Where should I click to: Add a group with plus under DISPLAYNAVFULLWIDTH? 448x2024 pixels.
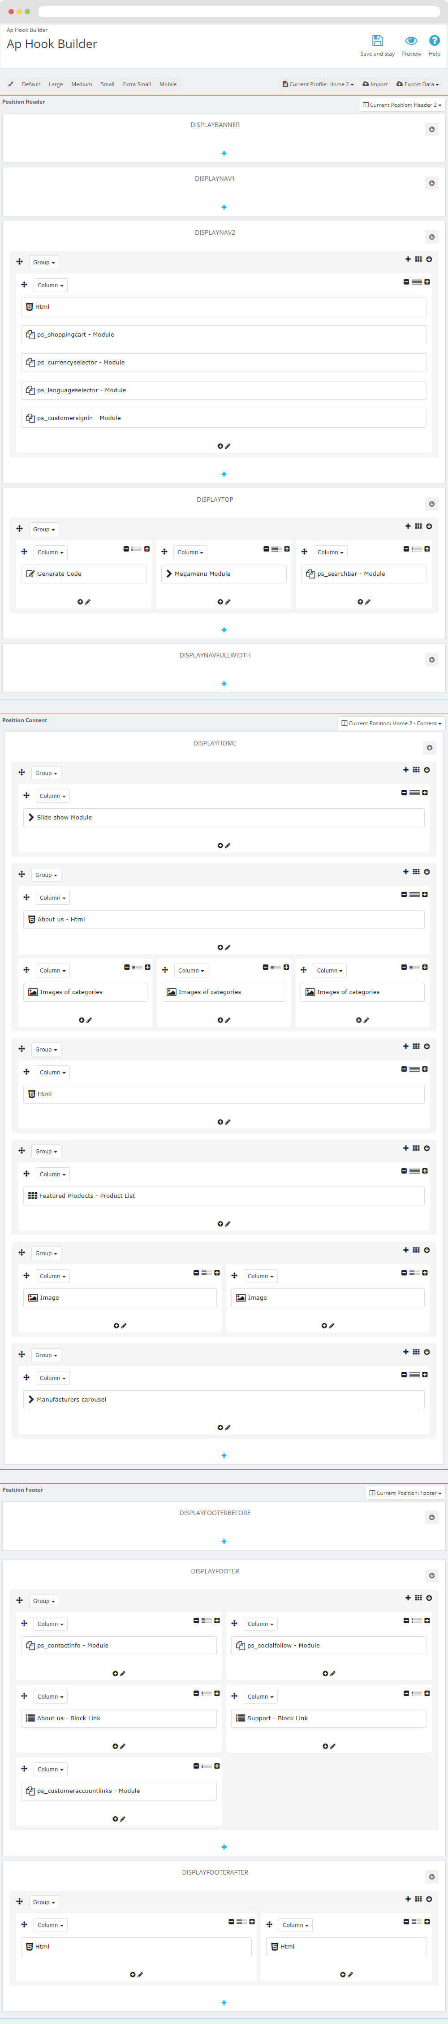[224, 683]
